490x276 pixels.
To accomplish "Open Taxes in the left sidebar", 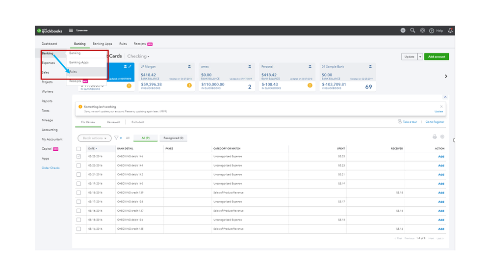I will [x=46, y=111].
